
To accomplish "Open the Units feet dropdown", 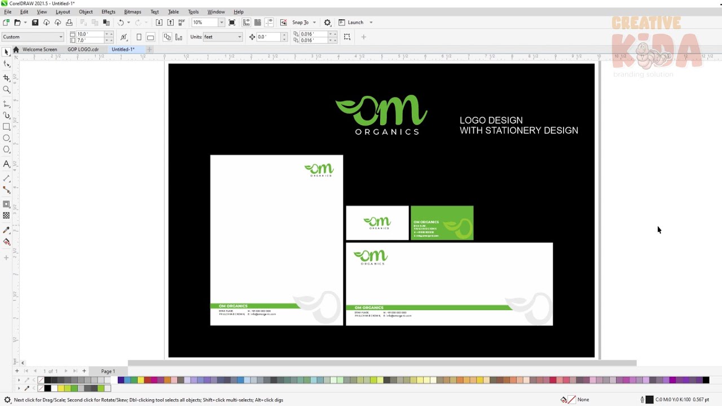I will [239, 37].
